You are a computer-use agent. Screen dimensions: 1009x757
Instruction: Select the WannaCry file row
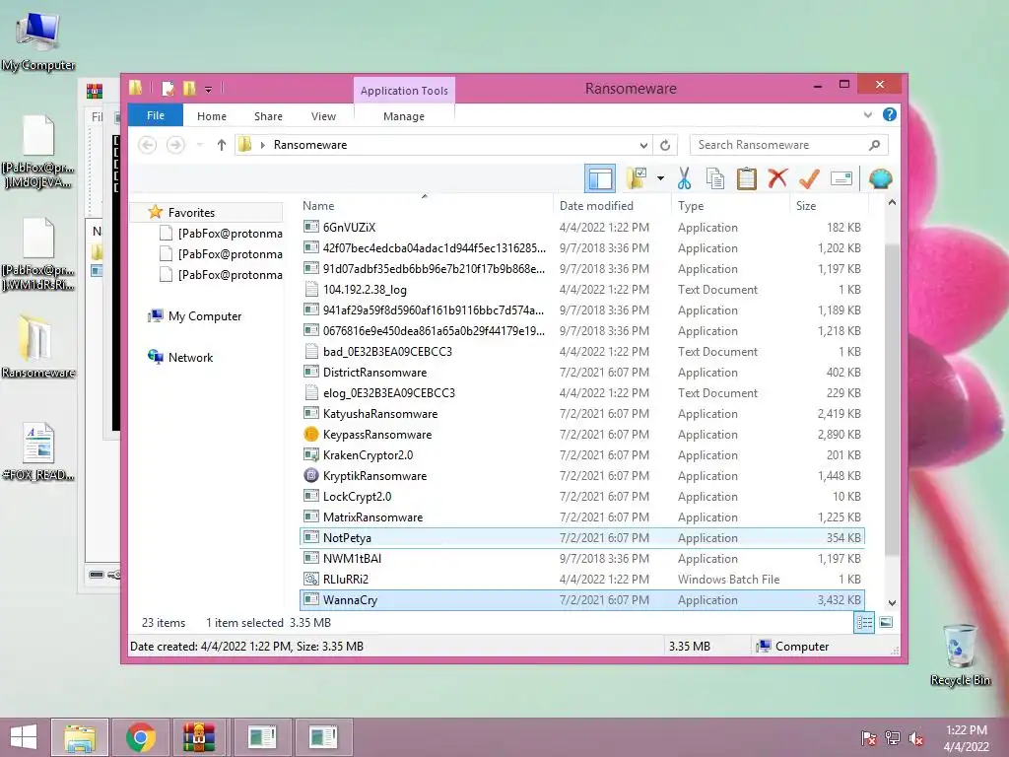(x=581, y=600)
